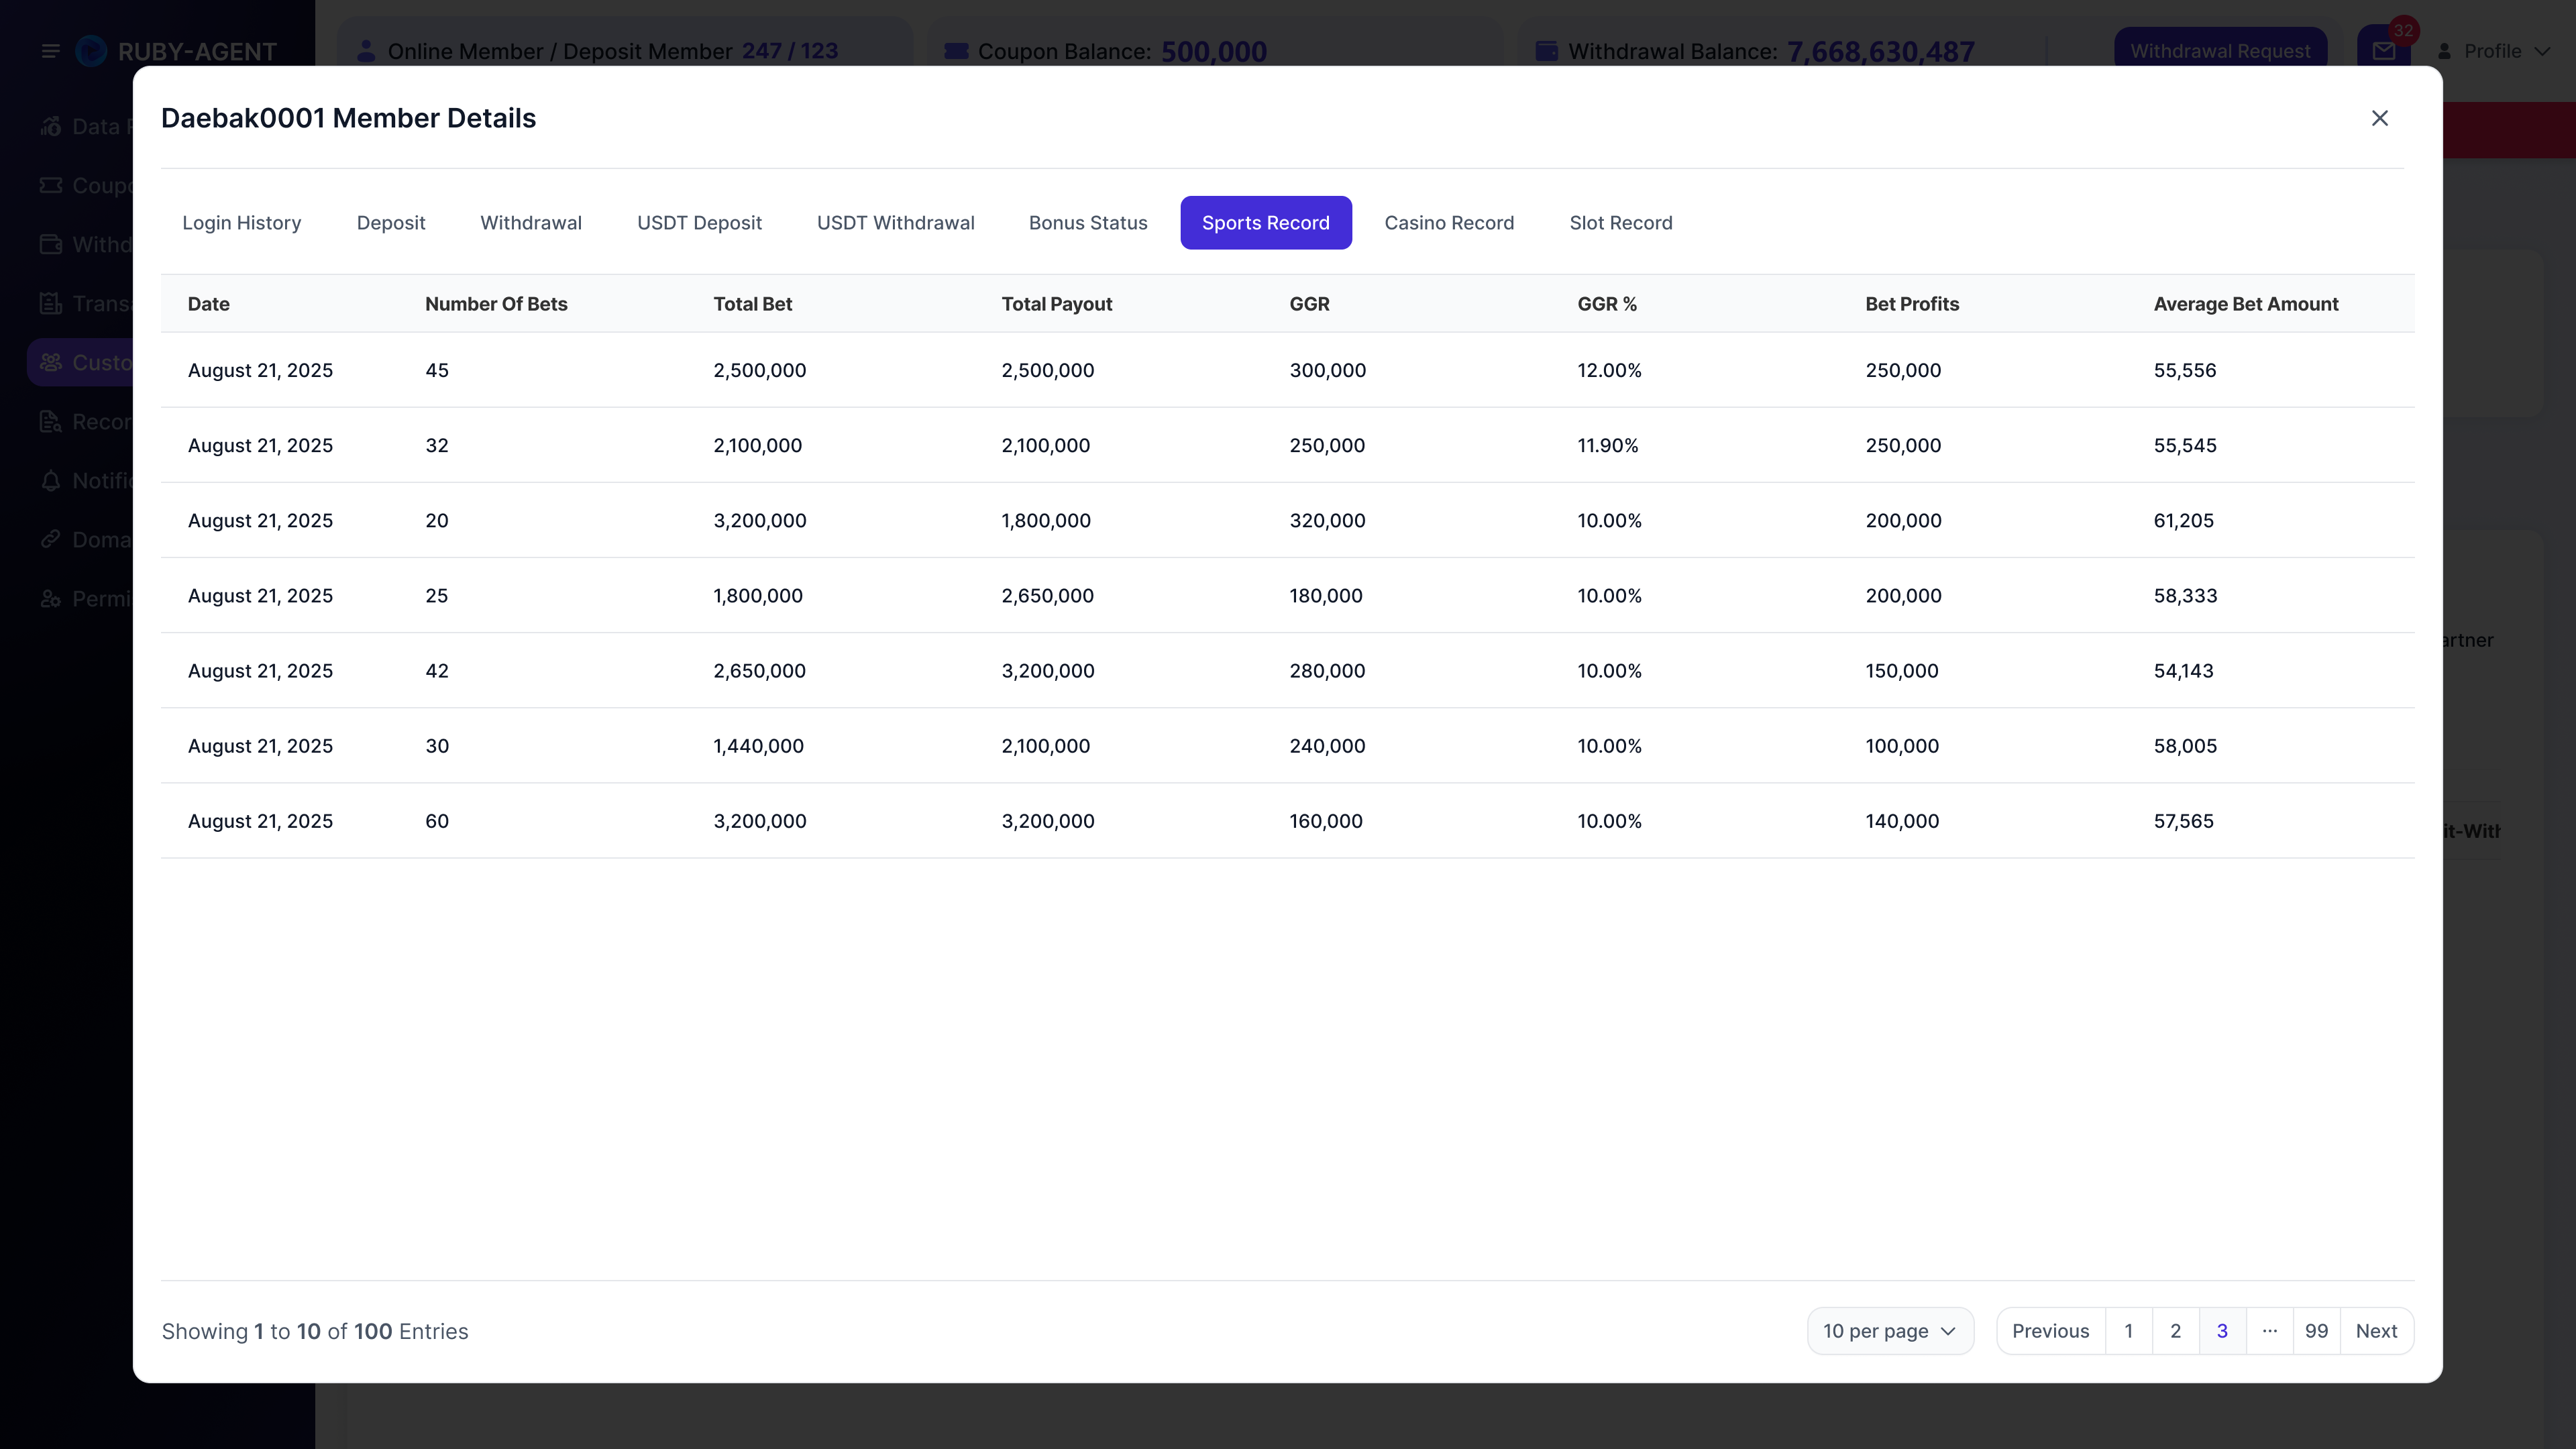
Task: Select the Sports Record tab
Action: tap(1265, 223)
